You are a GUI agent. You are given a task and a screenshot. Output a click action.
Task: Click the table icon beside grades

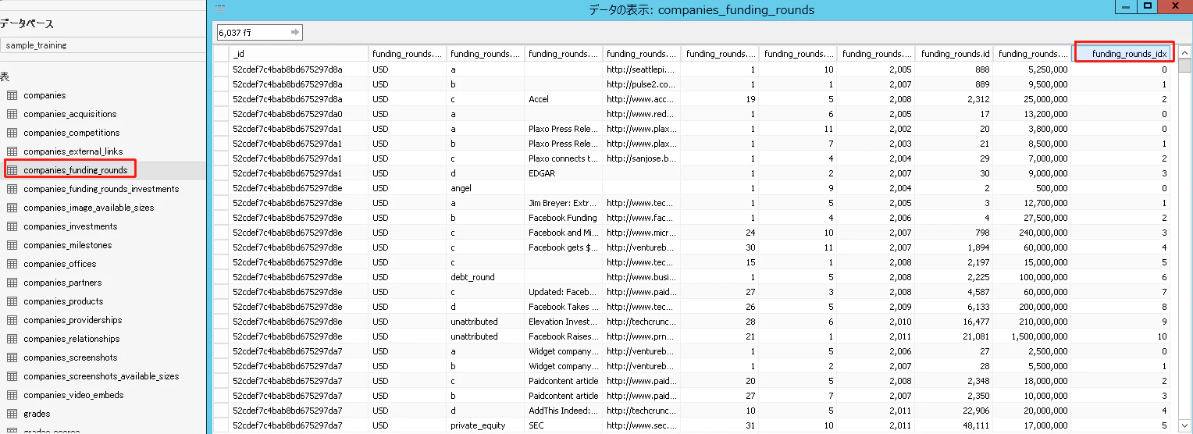coord(12,414)
